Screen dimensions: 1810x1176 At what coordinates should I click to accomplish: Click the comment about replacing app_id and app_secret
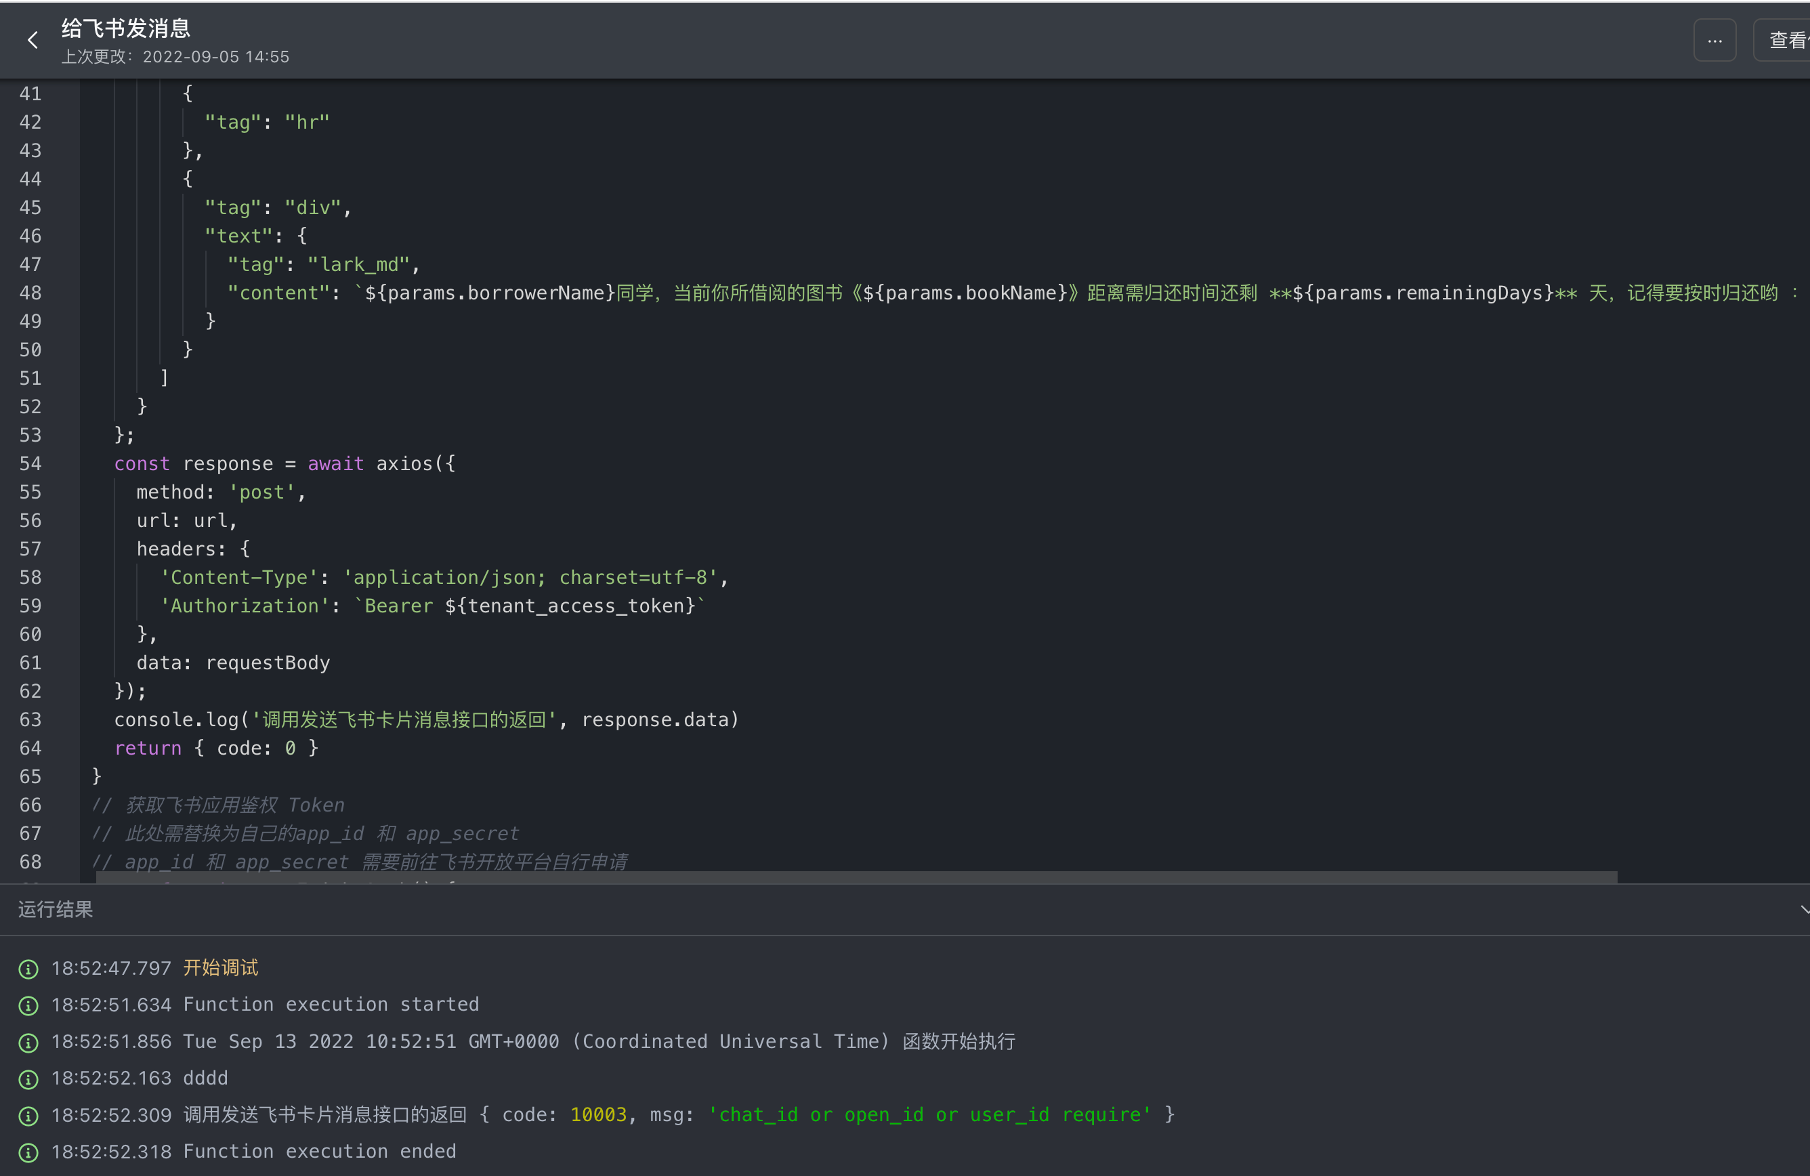[x=306, y=834]
